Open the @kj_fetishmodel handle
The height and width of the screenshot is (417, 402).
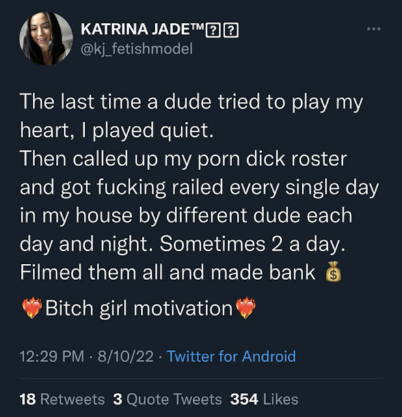tap(137, 49)
